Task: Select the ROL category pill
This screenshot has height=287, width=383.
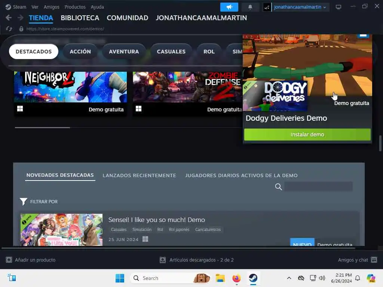Action: click(209, 52)
